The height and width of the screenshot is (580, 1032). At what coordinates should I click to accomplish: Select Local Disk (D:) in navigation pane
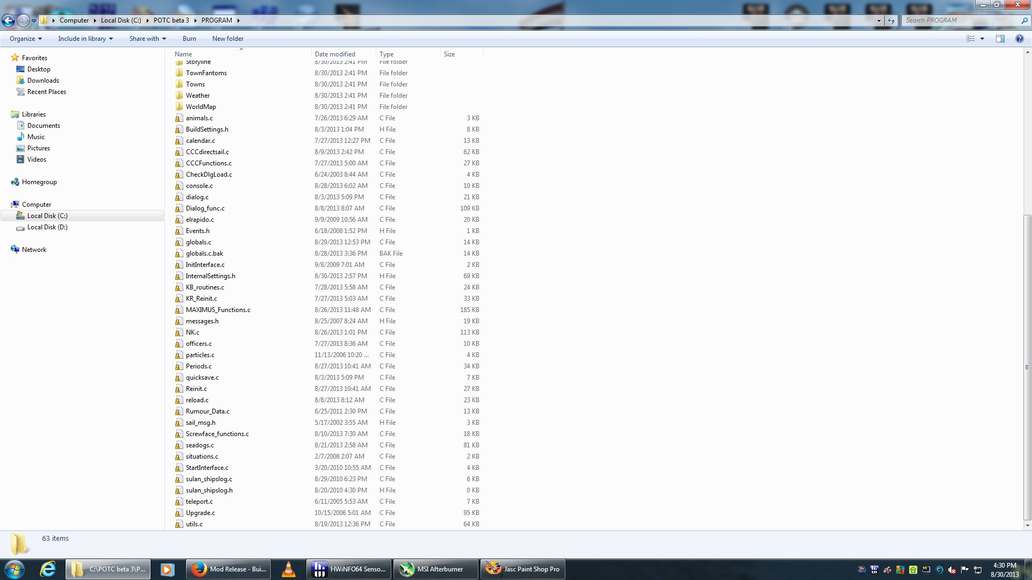pyautogui.click(x=47, y=227)
